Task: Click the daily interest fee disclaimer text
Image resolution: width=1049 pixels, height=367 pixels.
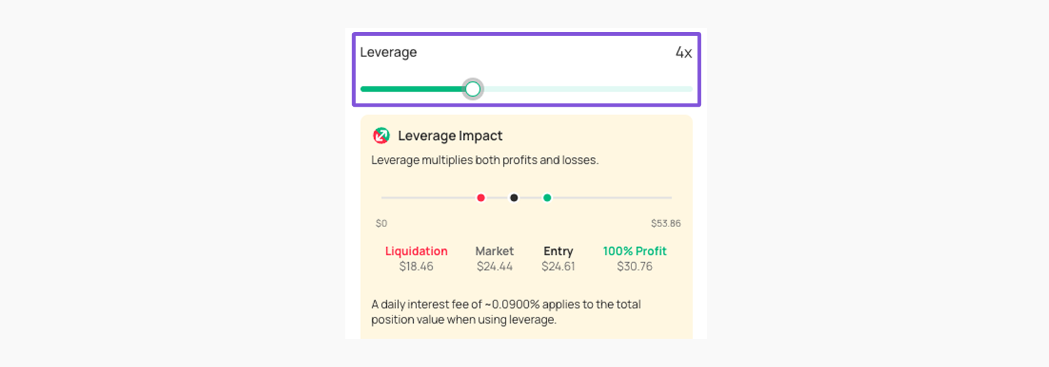Action: click(x=505, y=312)
